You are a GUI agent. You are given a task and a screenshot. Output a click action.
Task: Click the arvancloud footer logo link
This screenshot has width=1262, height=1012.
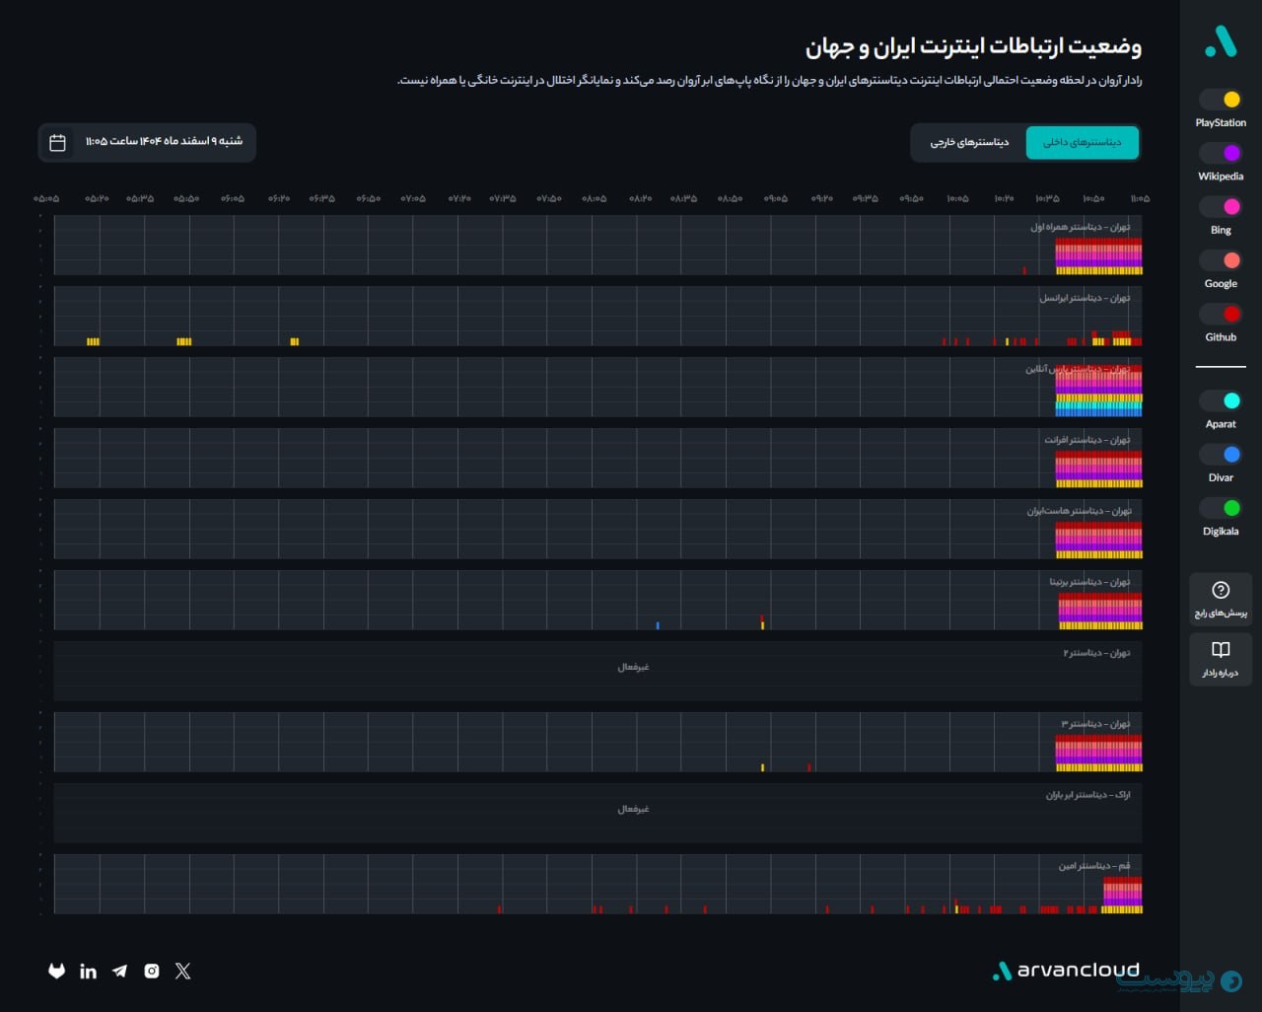click(x=1066, y=971)
